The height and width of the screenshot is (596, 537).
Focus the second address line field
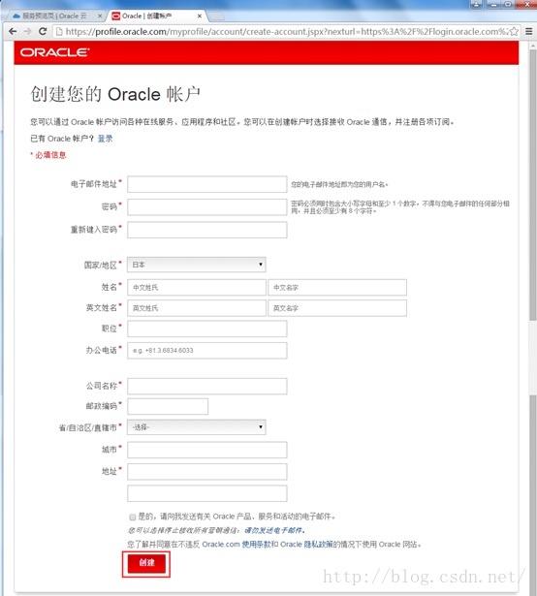pyautogui.click(x=206, y=493)
